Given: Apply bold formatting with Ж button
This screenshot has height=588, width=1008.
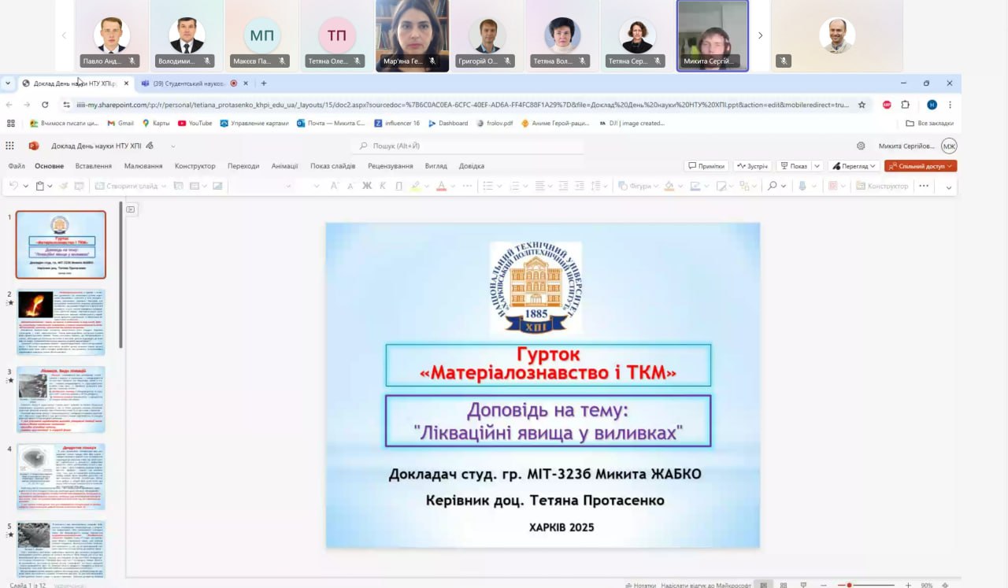Looking at the screenshot, I should coord(366,186).
